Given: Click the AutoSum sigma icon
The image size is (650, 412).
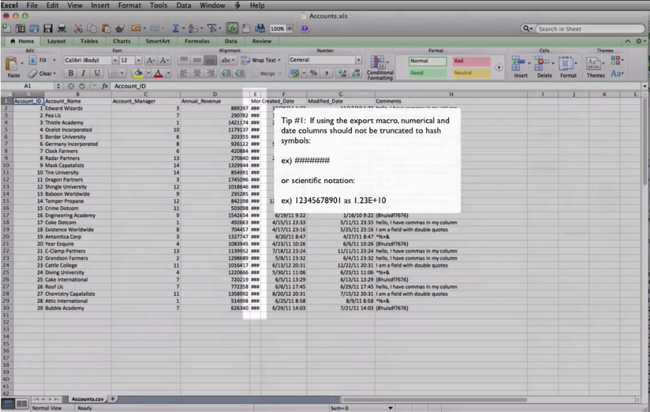Looking at the screenshot, I should (175, 28).
